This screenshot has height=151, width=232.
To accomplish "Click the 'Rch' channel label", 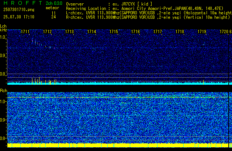I will point(4,91).
